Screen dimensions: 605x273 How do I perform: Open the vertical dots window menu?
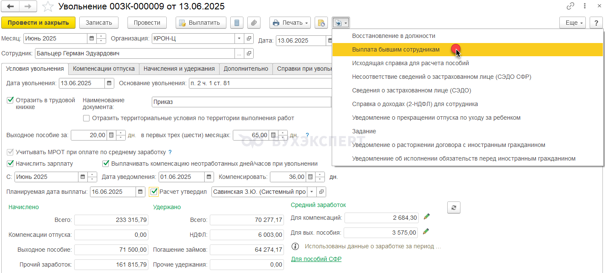(x=585, y=6)
